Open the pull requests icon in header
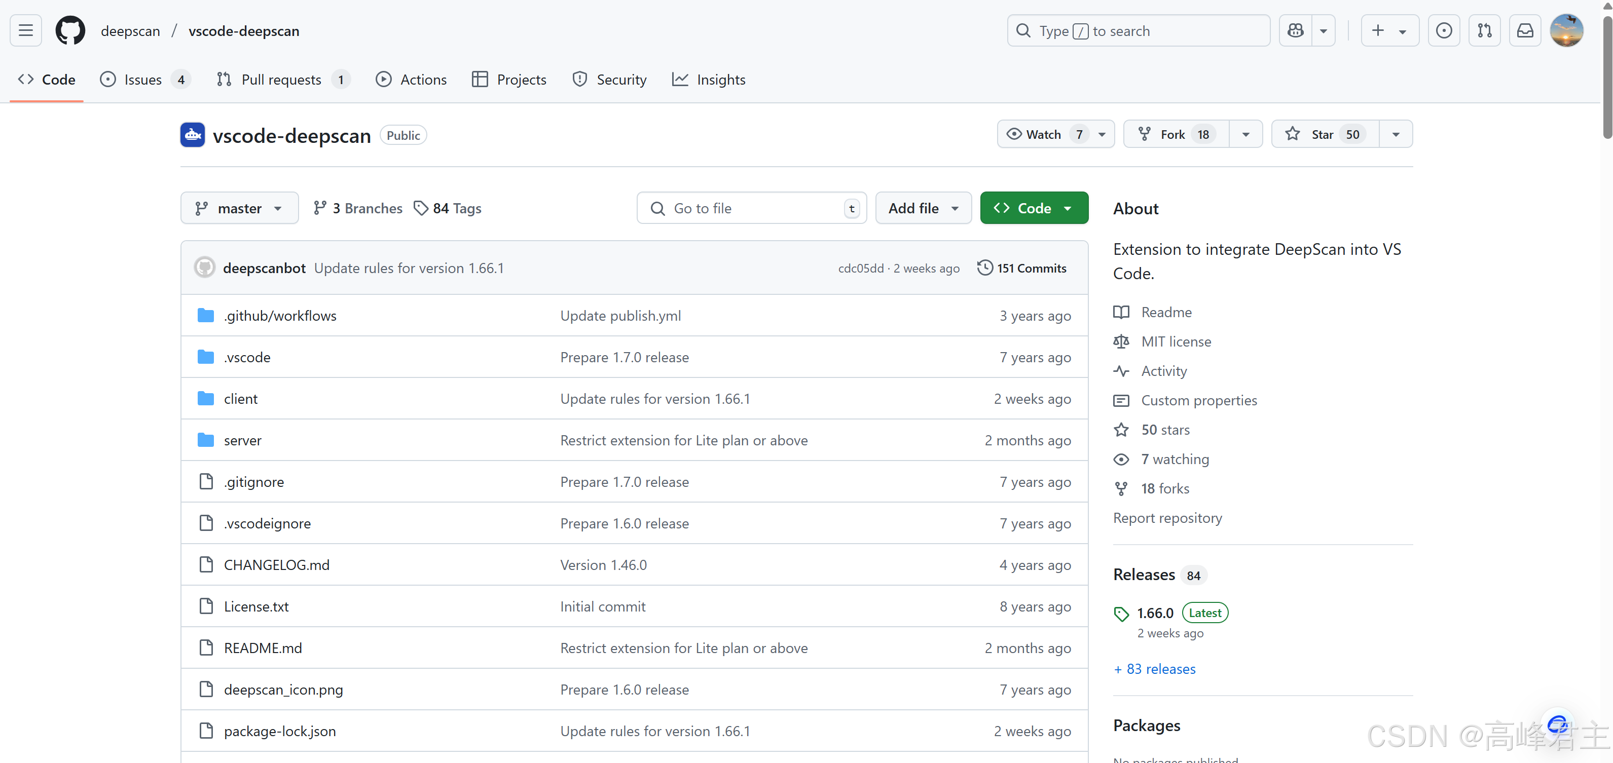1613x763 pixels. click(x=1484, y=31)
